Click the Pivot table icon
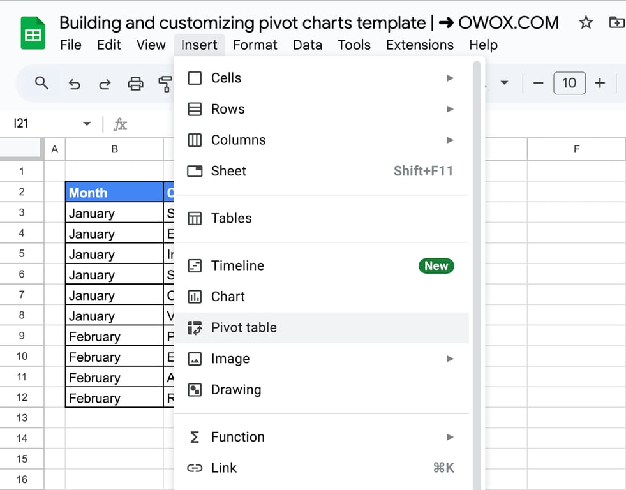This screenshot has height=490, width=626. 195,328
